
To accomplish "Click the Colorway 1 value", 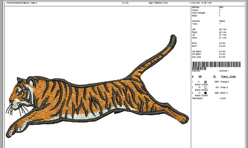I will coord(224,71).
